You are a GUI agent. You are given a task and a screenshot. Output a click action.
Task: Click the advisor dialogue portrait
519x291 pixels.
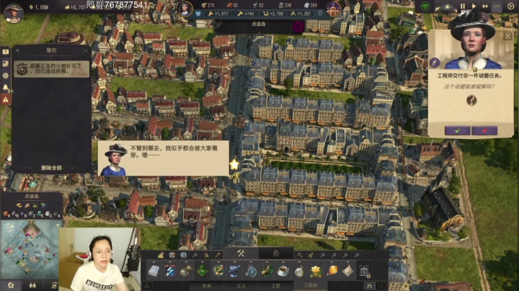[115, 159]
